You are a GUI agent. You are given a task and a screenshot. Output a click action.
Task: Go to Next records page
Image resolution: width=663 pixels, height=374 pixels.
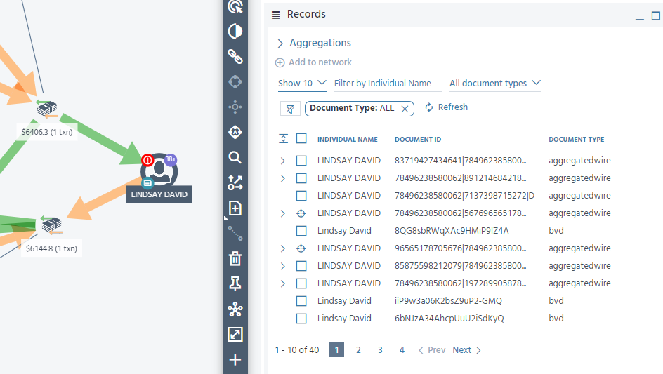pos(467,350)
